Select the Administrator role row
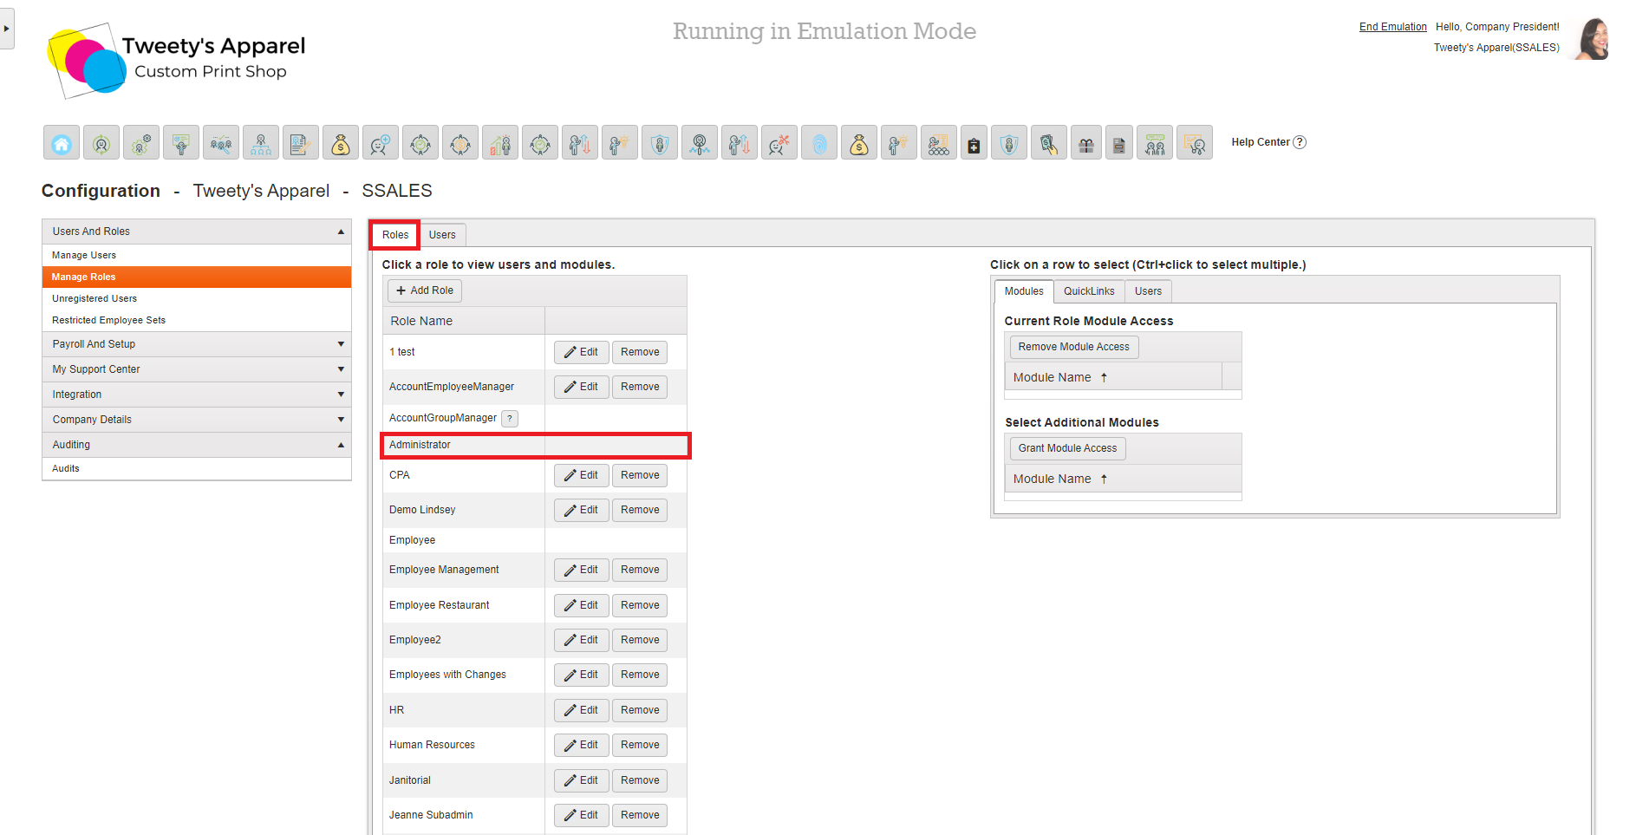This screenshot has width=1649, height=835. click(x=535, y=446)
